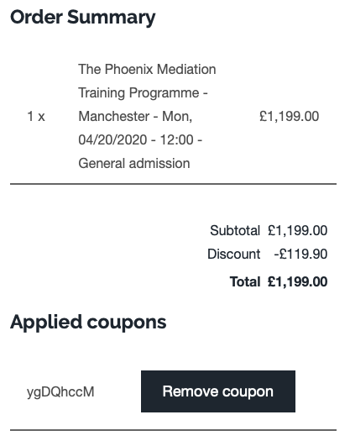
Task: Click the Applied coupons heading
Action: 88,323
